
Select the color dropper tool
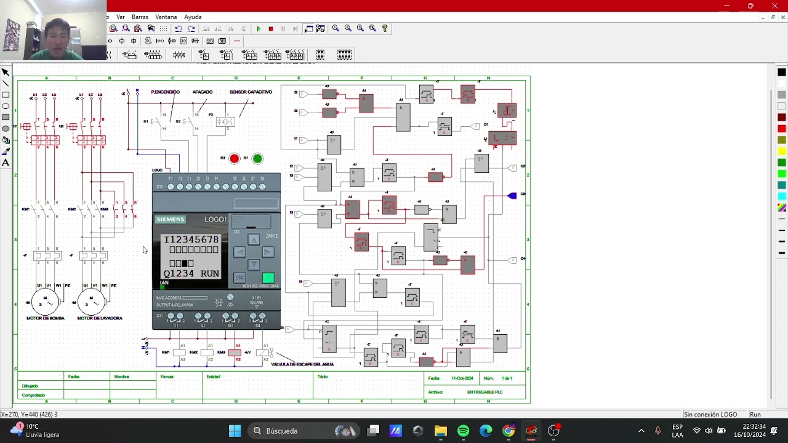(x=6, y=151)
